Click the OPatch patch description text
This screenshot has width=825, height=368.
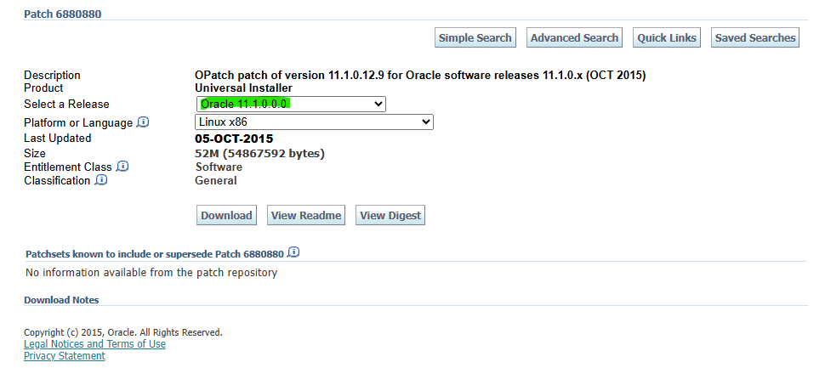(x=420, y=75)
